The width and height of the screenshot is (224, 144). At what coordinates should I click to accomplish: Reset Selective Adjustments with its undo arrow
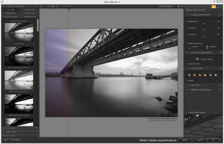[220, 53]
